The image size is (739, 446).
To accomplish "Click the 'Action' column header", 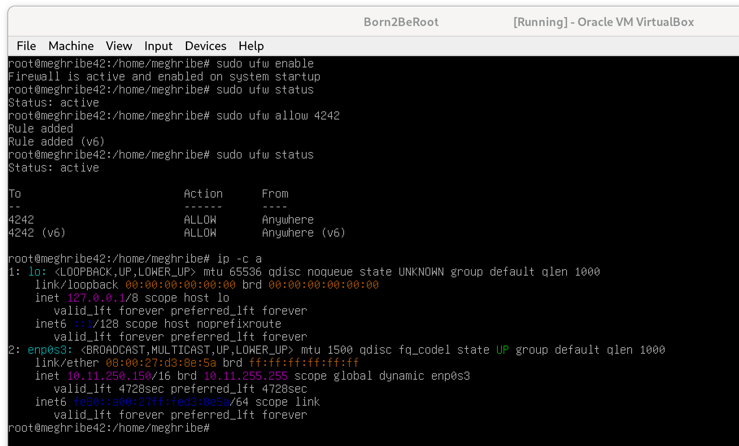I will point(203,194).
